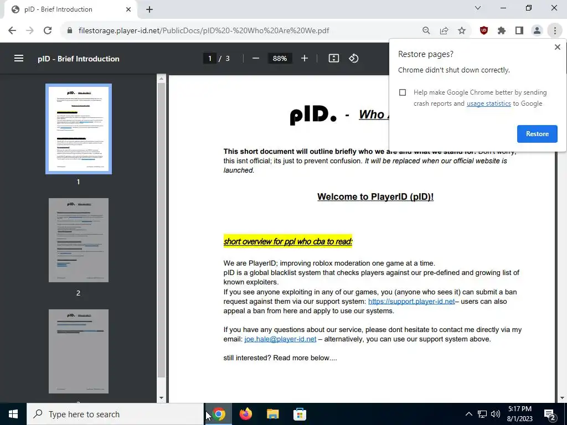Click the Fit to page icon
Screen dimensions: 567x425
click(334, 58)
